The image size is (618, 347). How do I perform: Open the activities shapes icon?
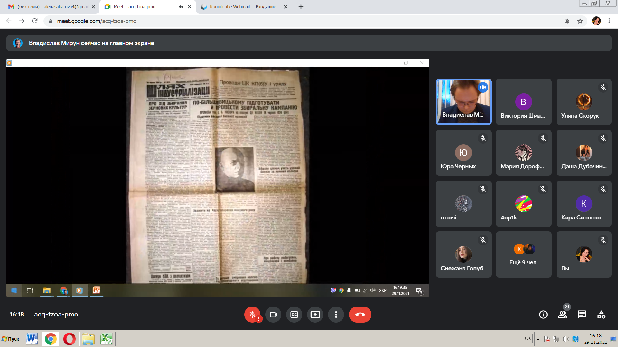pyautogui.click(x=601, y=315)
